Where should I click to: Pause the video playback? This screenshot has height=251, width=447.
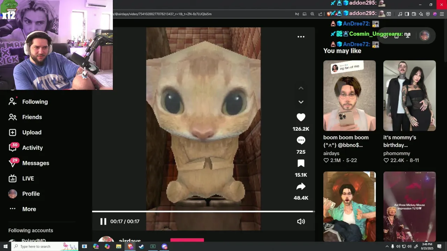103,221
